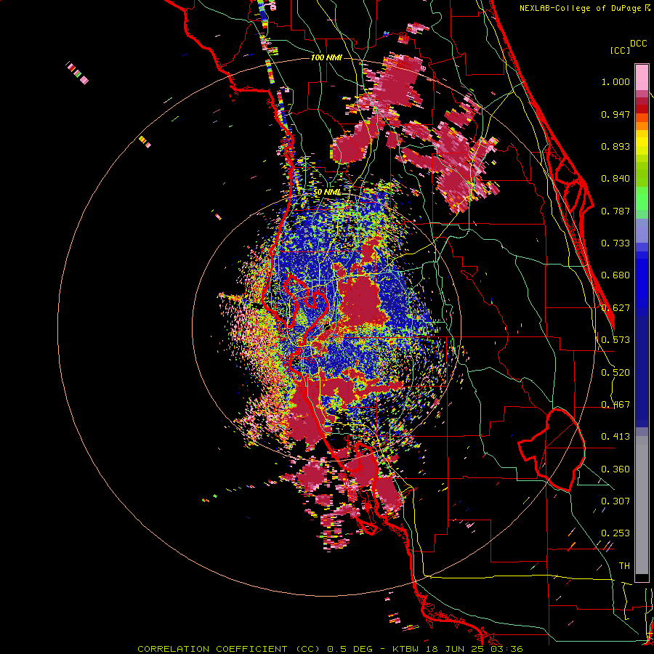Click the 0.787 colorbar value

(x=615, y=211)
